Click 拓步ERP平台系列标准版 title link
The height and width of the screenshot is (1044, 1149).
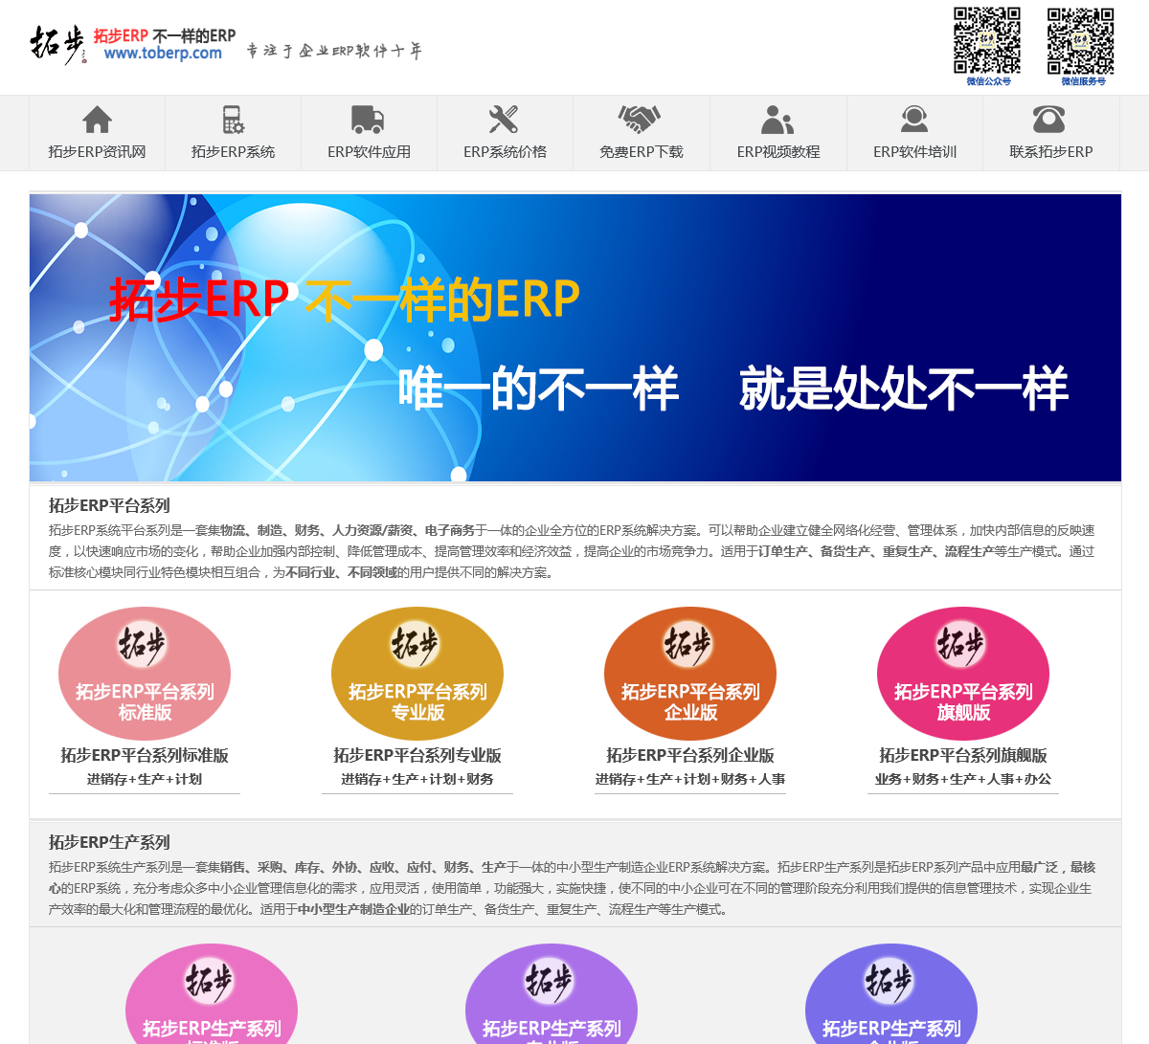tap(145, 755)
